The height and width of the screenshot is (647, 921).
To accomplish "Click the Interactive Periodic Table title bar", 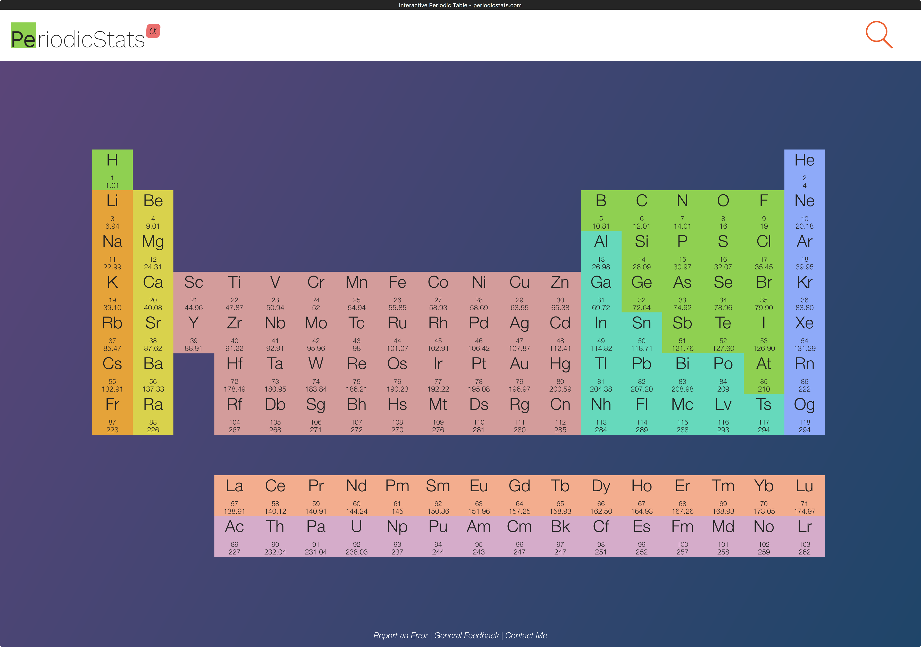I will pyautogui.click(x=461, y=5).
